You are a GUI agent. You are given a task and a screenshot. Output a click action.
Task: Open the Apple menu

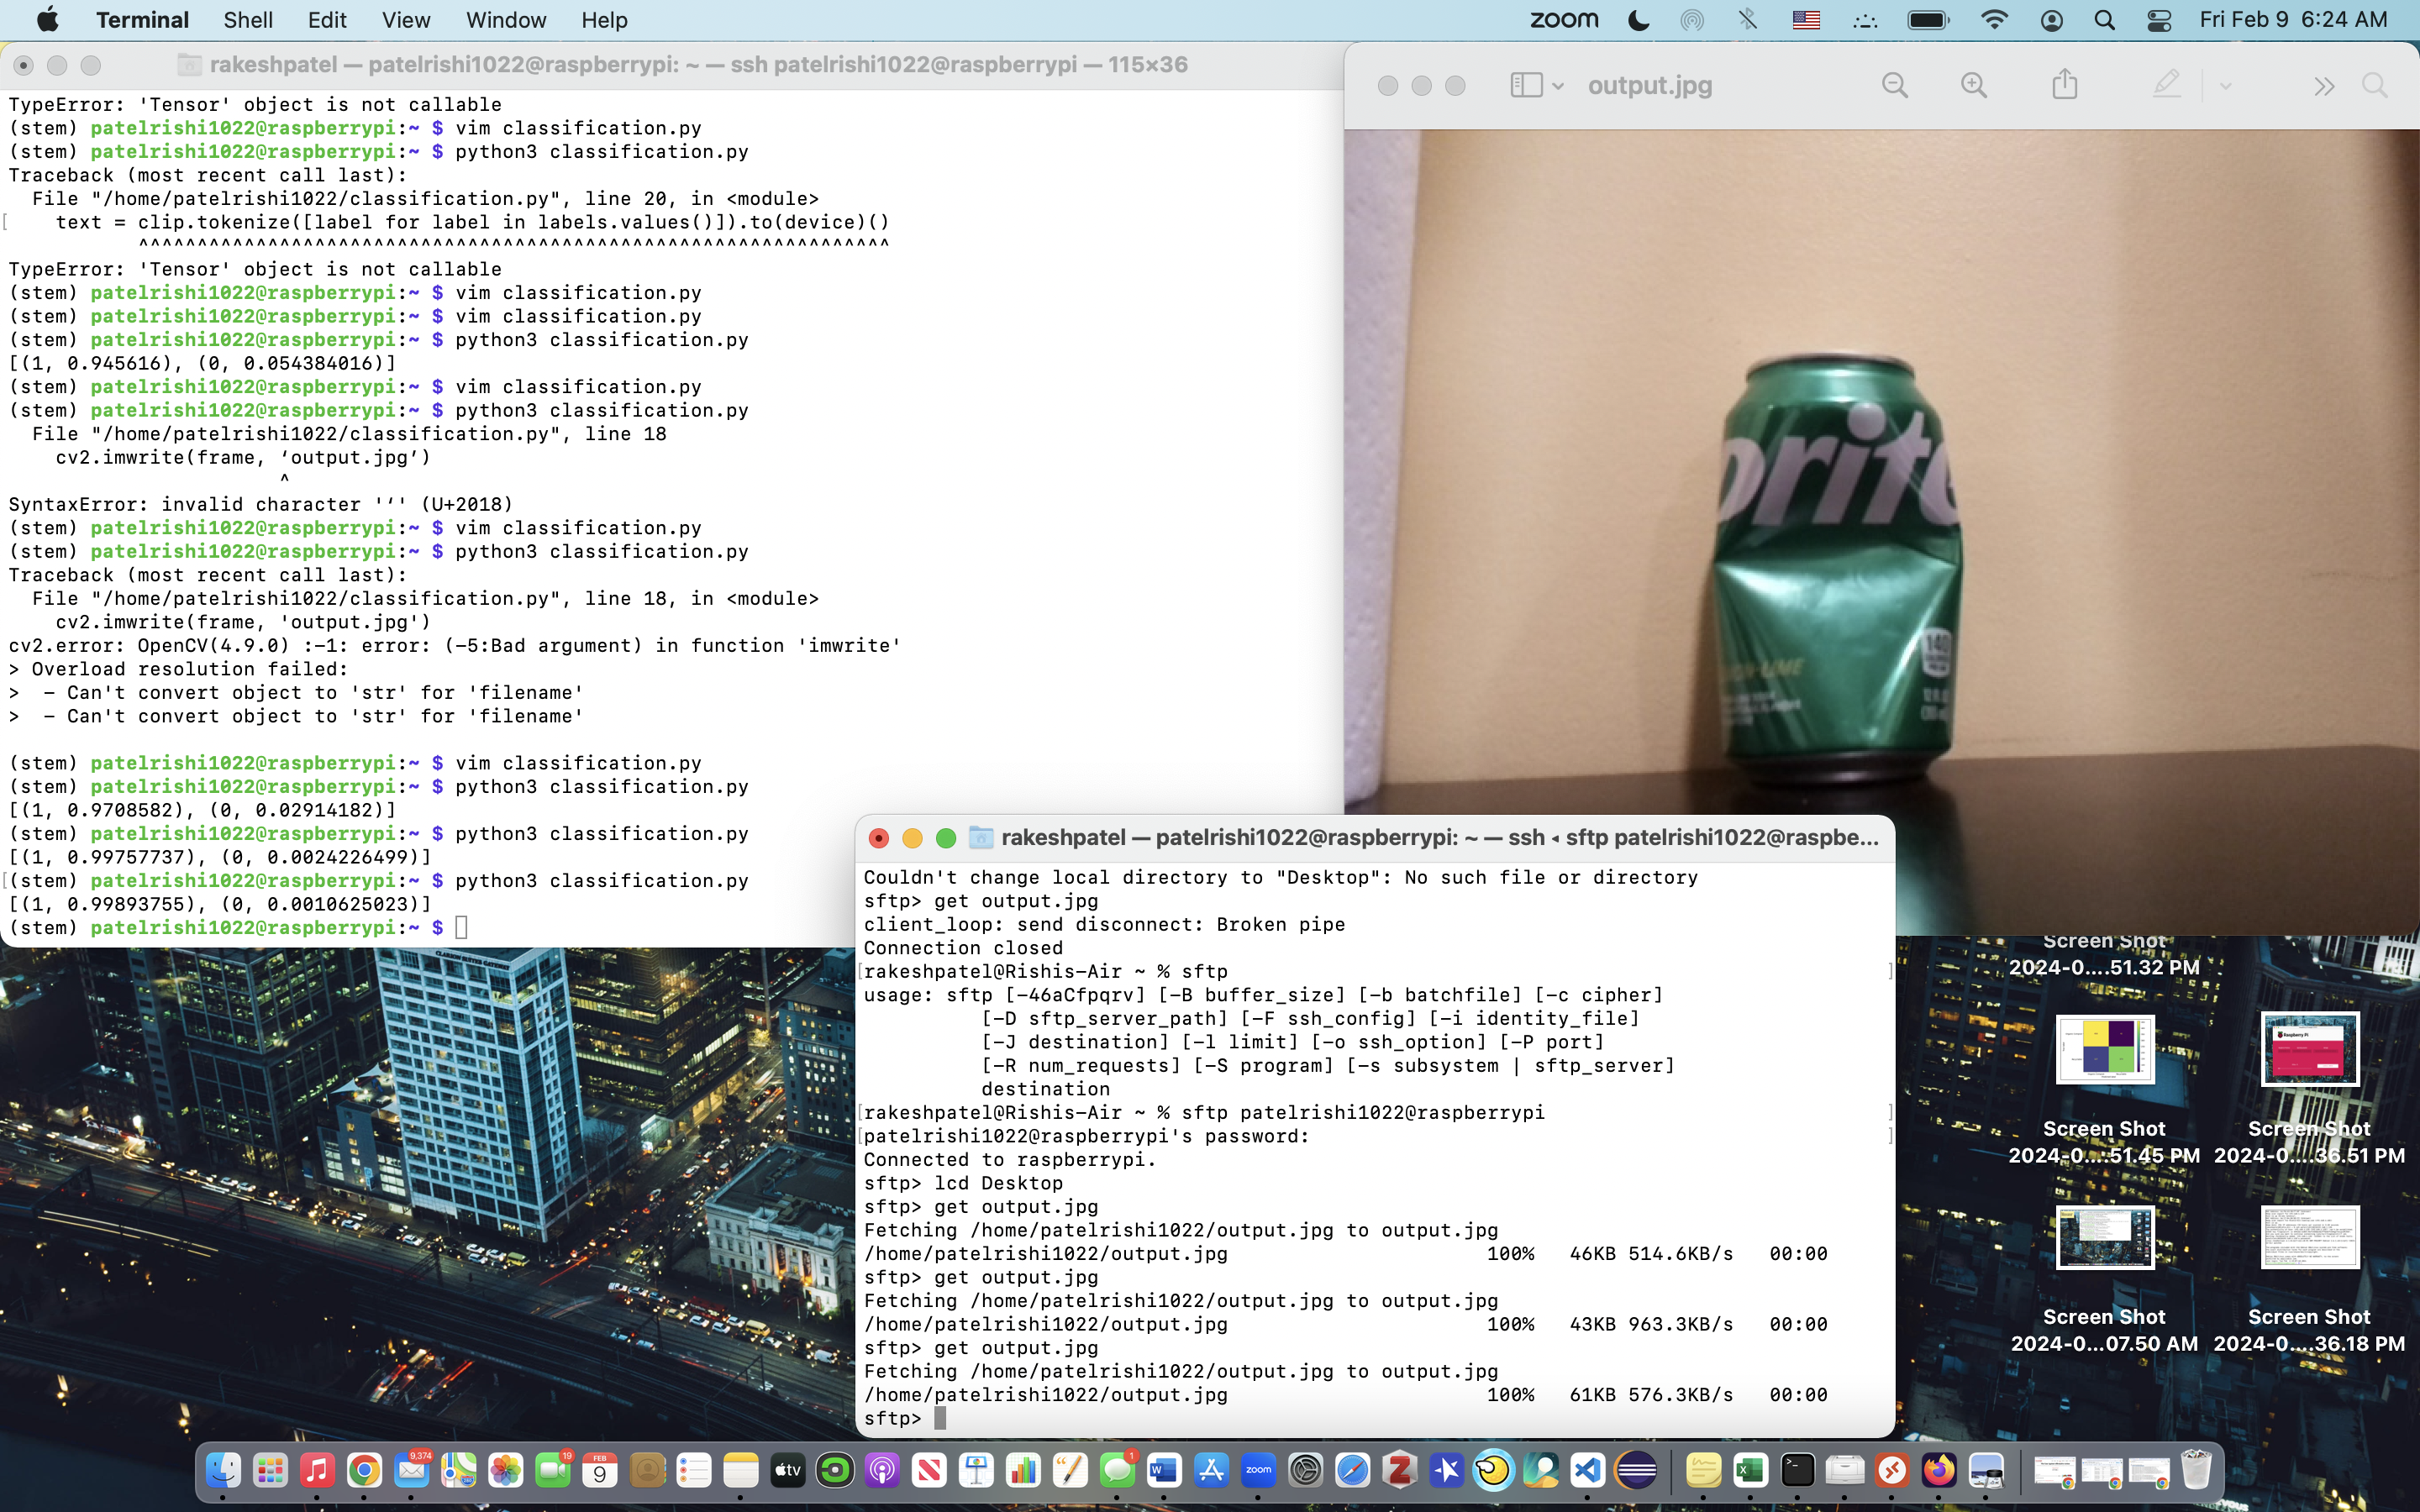pos(47,20)
